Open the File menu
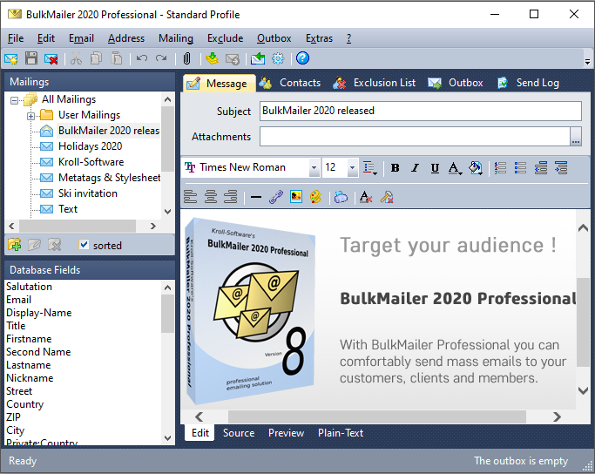Viewport: 595px width, 474px height. (16, 38)
